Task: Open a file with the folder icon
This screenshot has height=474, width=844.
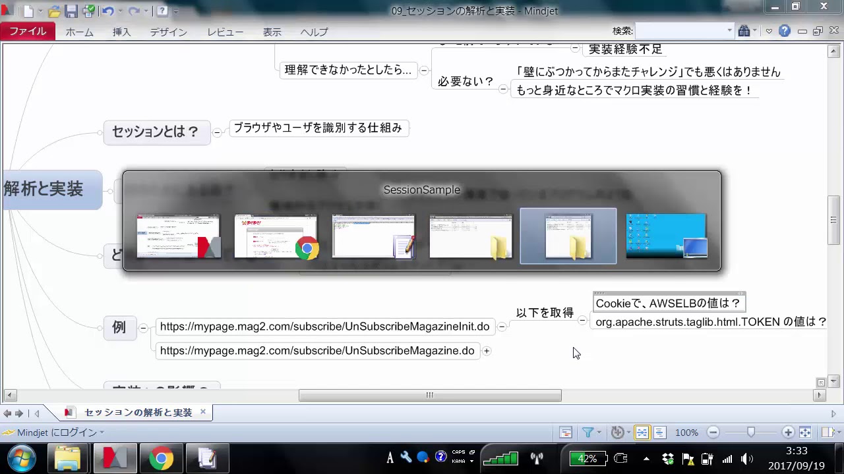Action: coord(55,11)
